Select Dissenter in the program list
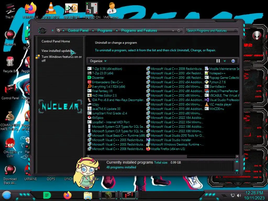 coord(96,77)
